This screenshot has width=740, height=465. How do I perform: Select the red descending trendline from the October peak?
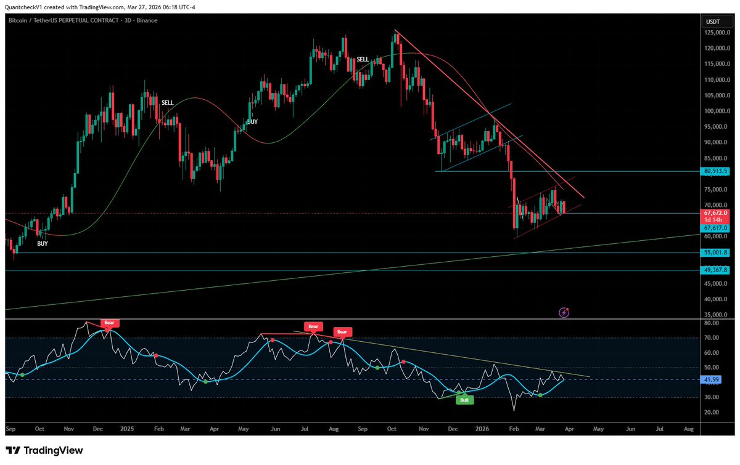click(489, 114)
